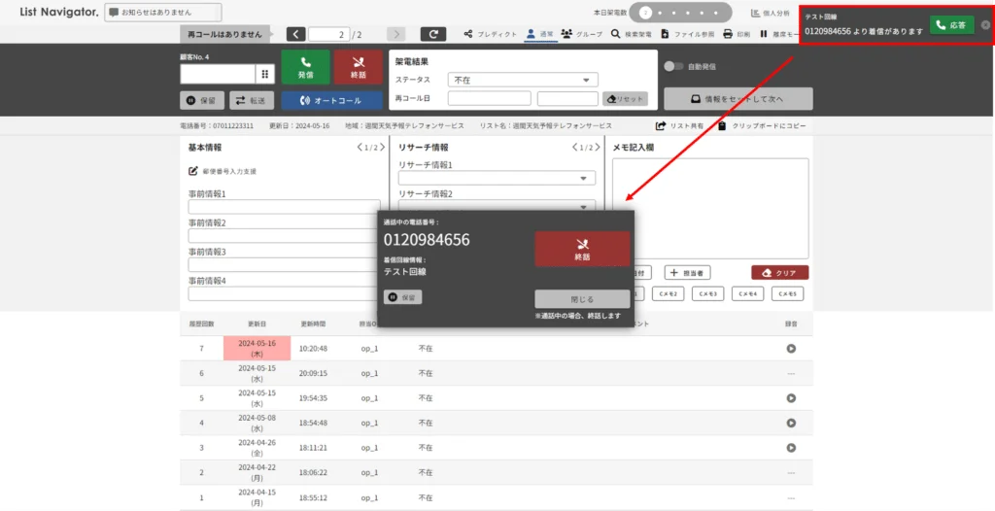Toggle the 自動発信 auto-dial switch

(672, 66)
